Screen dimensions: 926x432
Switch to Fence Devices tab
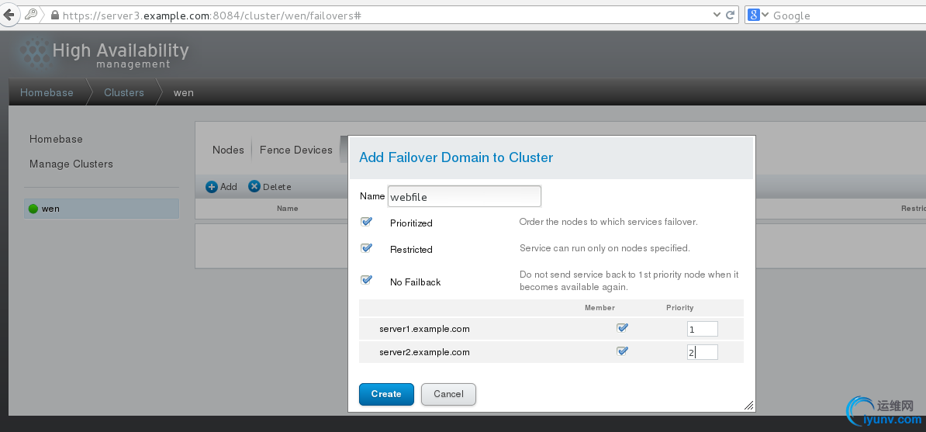pos(296,150)
